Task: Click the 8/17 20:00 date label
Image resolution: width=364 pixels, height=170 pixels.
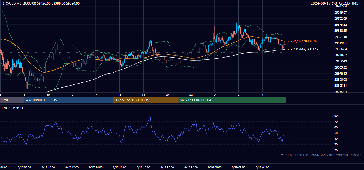Action: [x=167, y=167]
